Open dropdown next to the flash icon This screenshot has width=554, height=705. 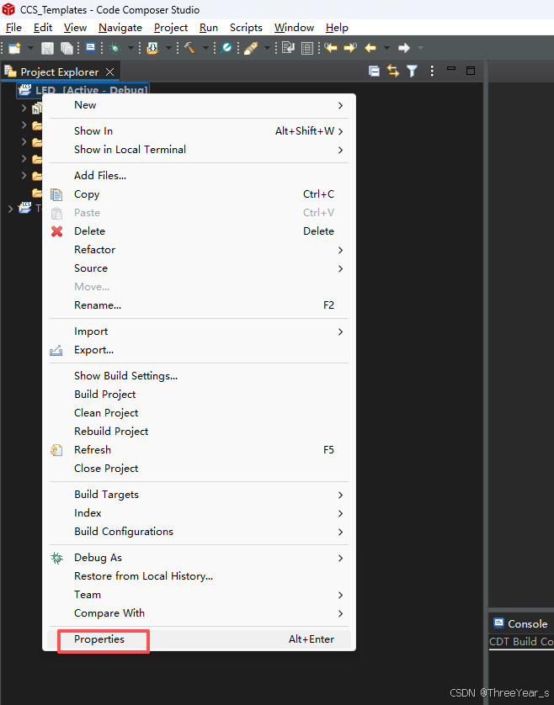168,48
